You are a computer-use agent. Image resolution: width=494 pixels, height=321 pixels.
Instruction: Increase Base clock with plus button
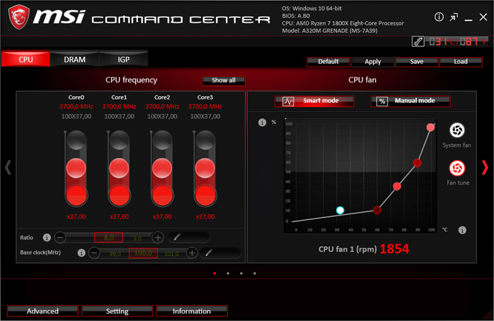tap(192, 252)
